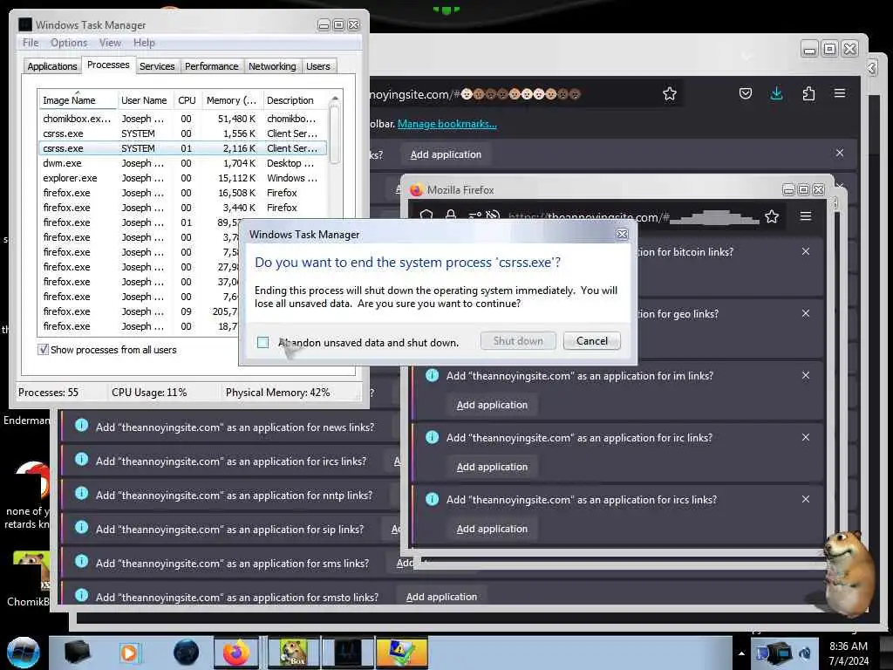Dismiss the bitcoin links notification
Viewport: 893px width, 670px height.
(805, 251)
